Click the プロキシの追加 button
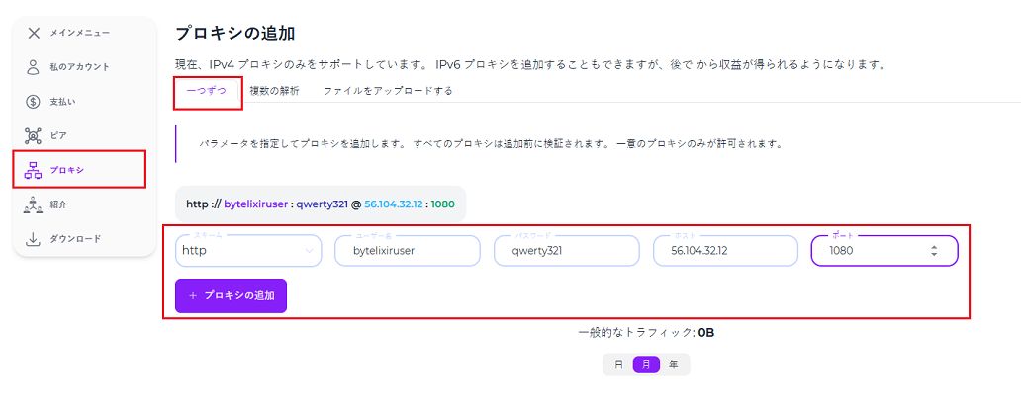Screen dimensions: 1021x409 pyautogui.click(x=231, y=295)
